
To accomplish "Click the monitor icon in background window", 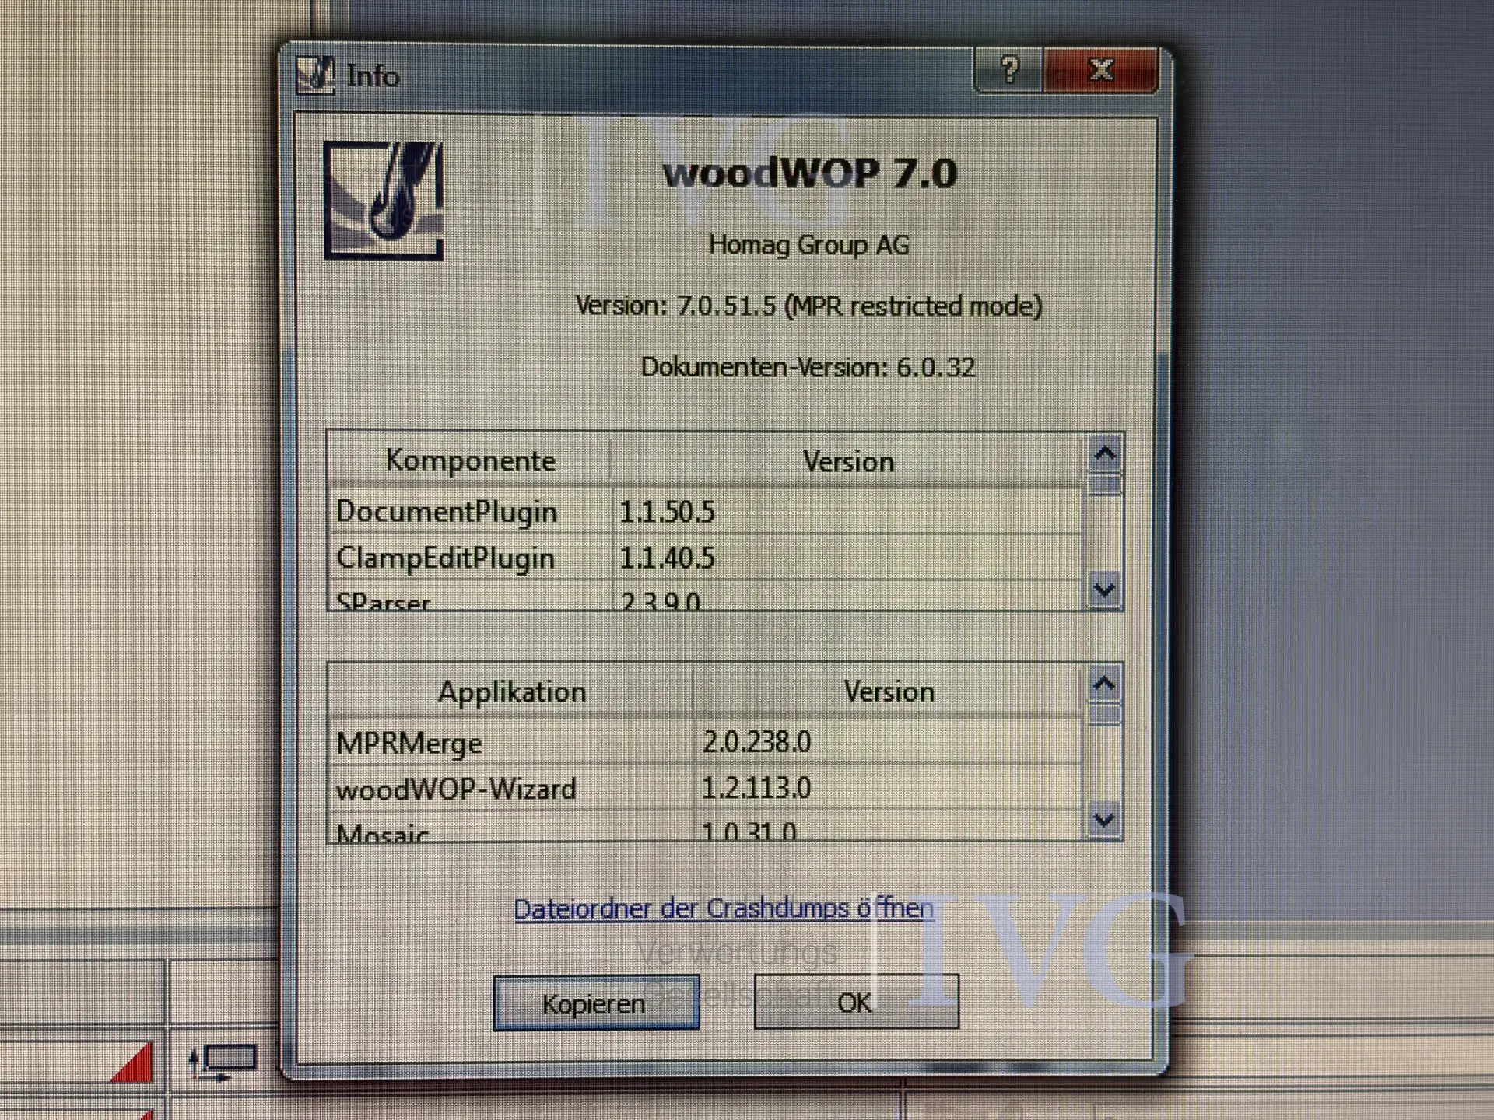I will point(224,1063).
